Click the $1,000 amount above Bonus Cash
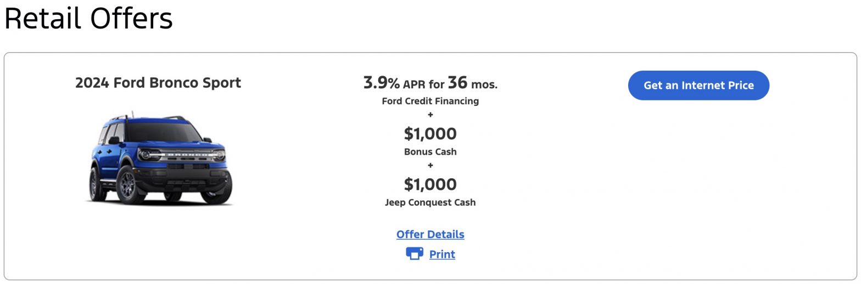 pyautogui.click(x=431, y=133)
